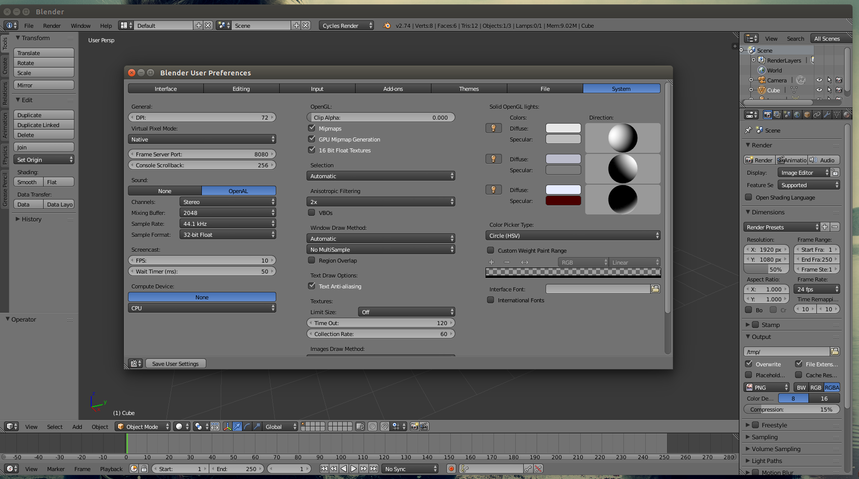This screenshot has height=479, width=859.
Task: Select None sound device button
Action: point(165,191)
